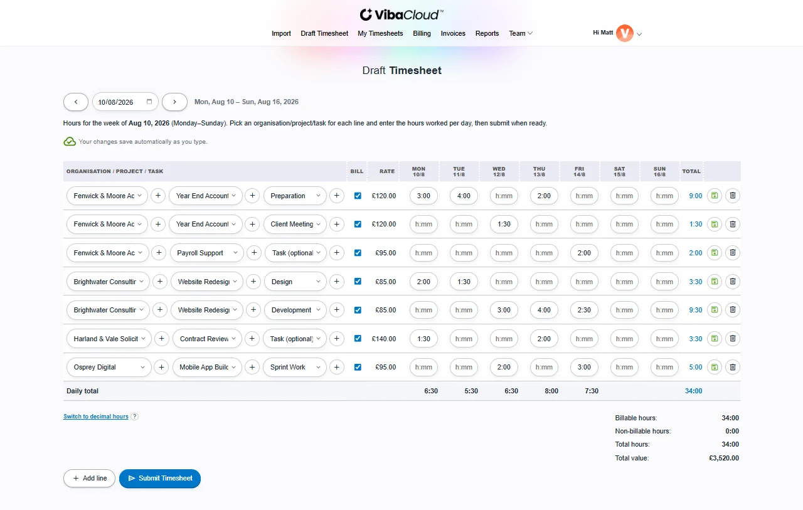Click Submit Timesheet
The height and width of the screenshot is (510, 803).
pyautogui.click(x=160, y=478)
